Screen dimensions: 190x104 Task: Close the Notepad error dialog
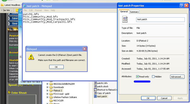(x=84, y=49)
